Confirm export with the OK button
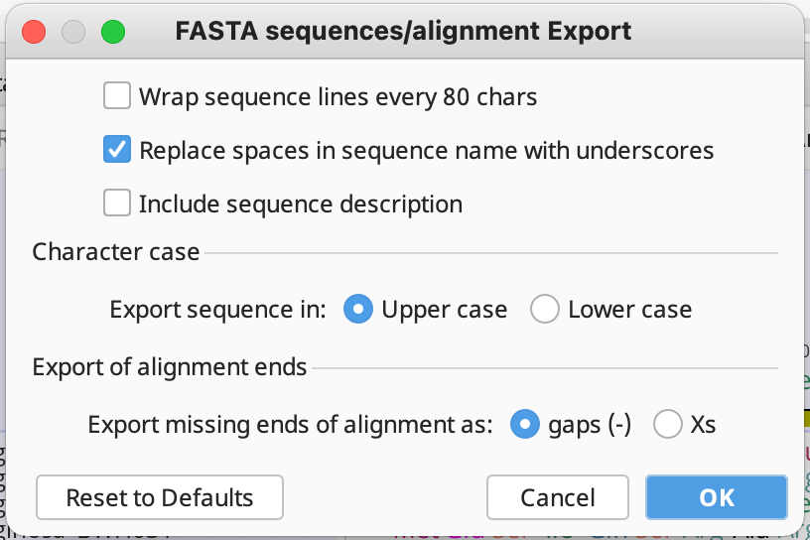The height and width of the screenshot is (540, 810). [717, 497]
